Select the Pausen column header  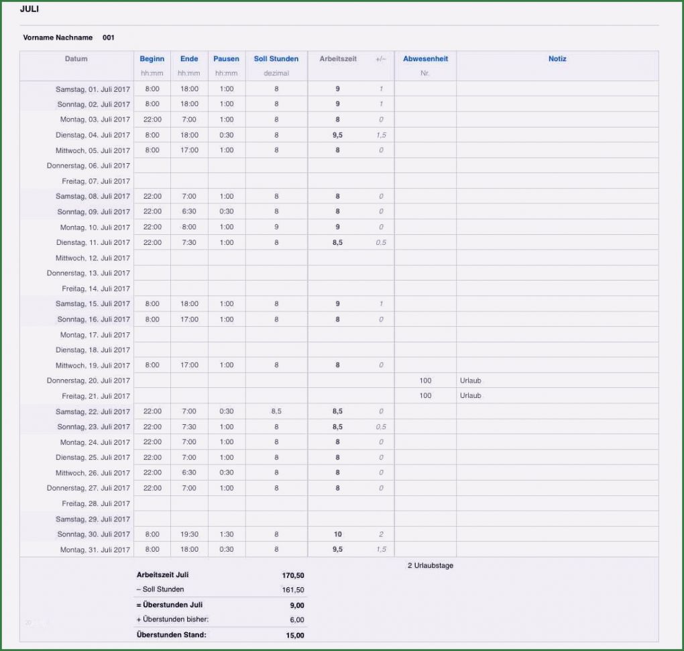pyautogui.click(x=226, y=59)
